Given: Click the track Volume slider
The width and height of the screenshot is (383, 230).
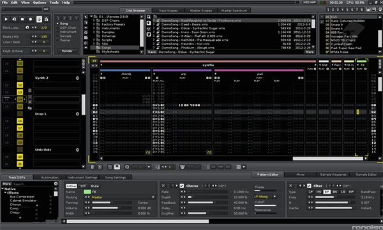Looking at the screenshot, I should (x=111, y=208).
